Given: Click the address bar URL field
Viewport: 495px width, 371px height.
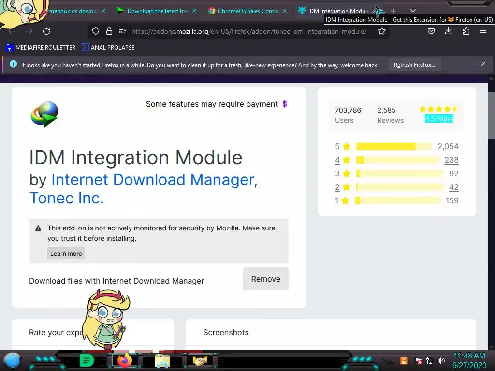Looking at the screenshot, I should tap(249, 31).
